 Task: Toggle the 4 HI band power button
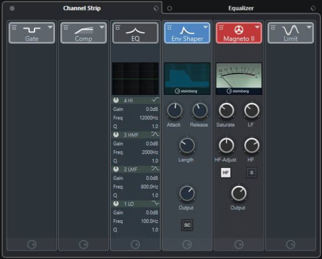point(116,100)
